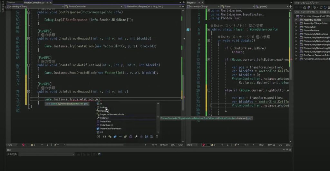The height and width of the screenshot is (171, 330).
Task: Open the Update() member dropdown
Action: point(272,6)
